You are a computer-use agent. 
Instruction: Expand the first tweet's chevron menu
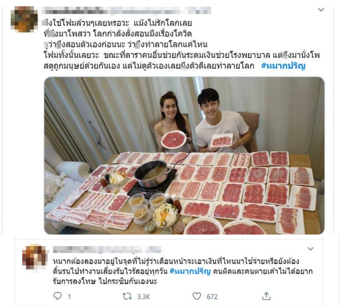321,10
